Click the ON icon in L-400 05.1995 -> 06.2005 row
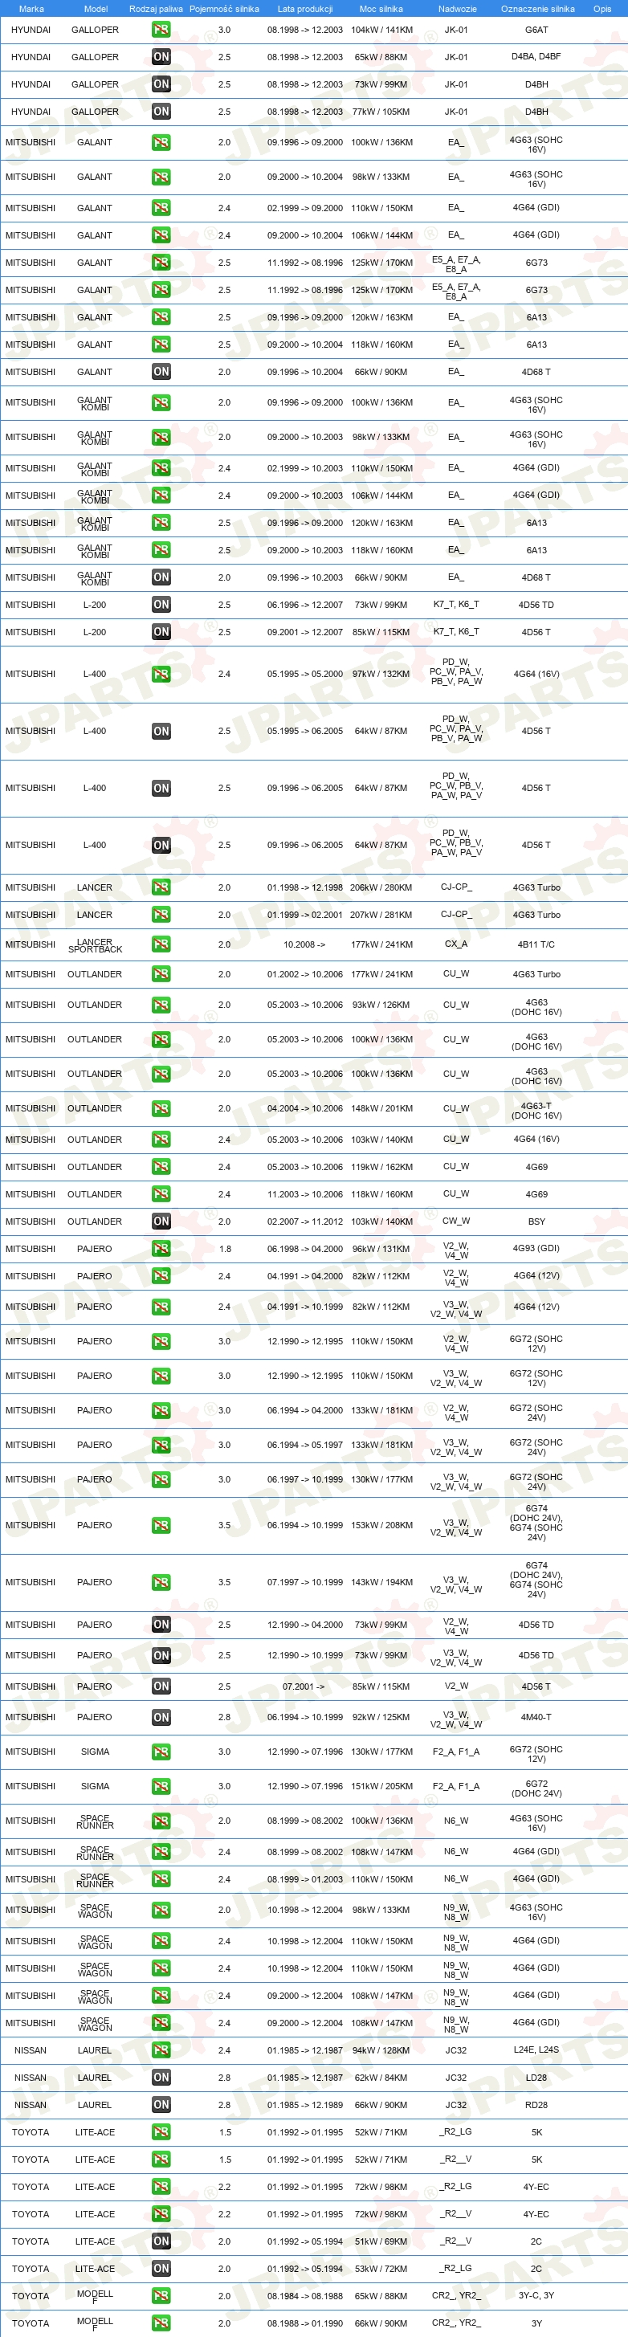Screen dimensions: 628x2337 [x=161, y=732]
